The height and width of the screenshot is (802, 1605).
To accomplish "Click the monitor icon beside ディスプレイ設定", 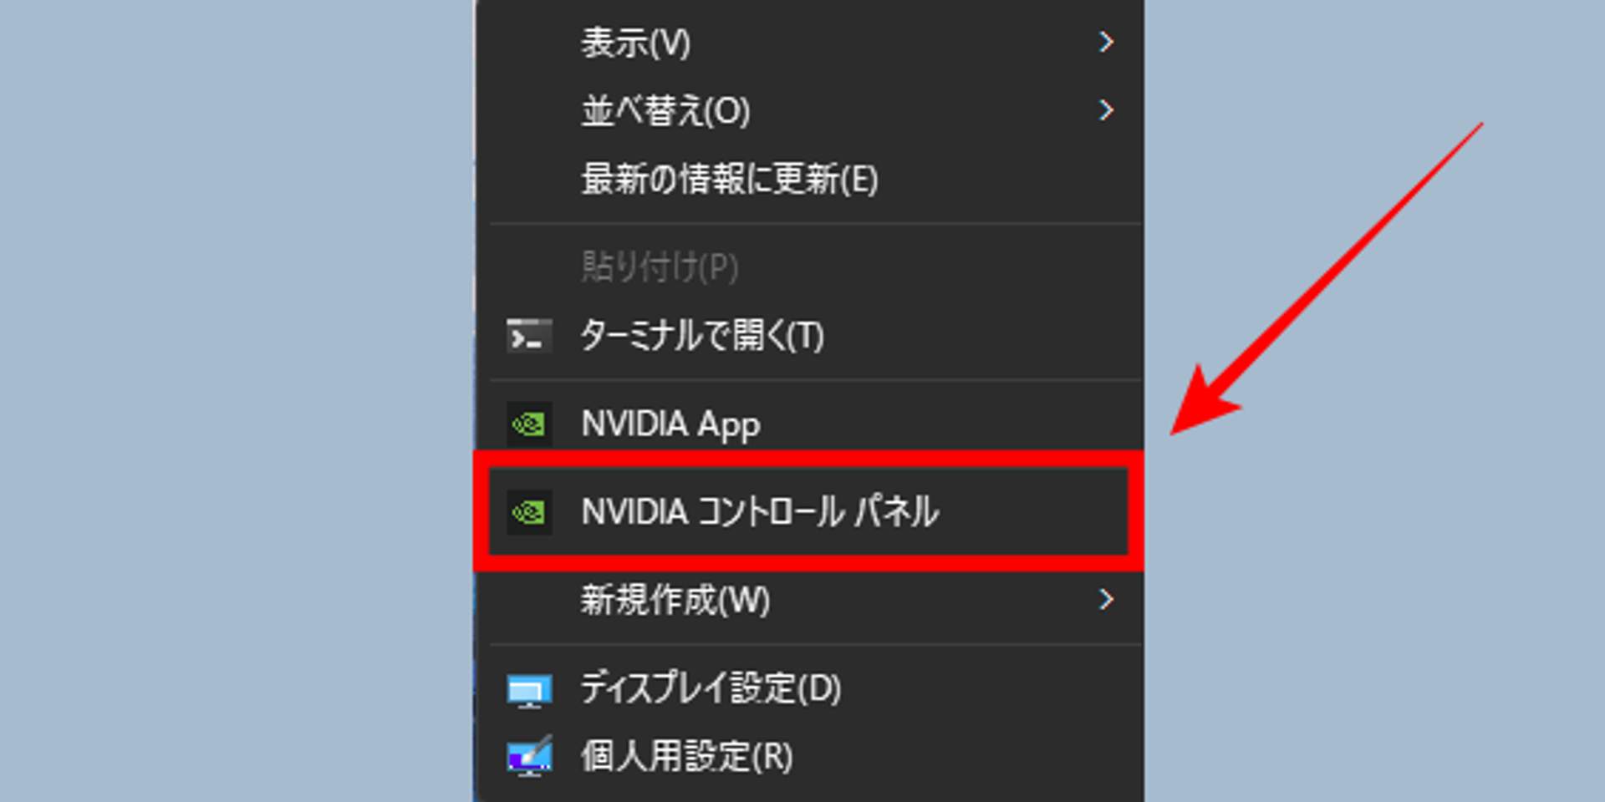I will click(x=529, y=691).
